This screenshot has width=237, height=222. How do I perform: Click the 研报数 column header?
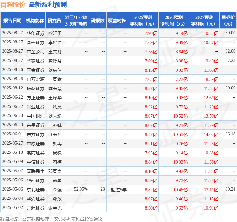click(x=98, y=21)
